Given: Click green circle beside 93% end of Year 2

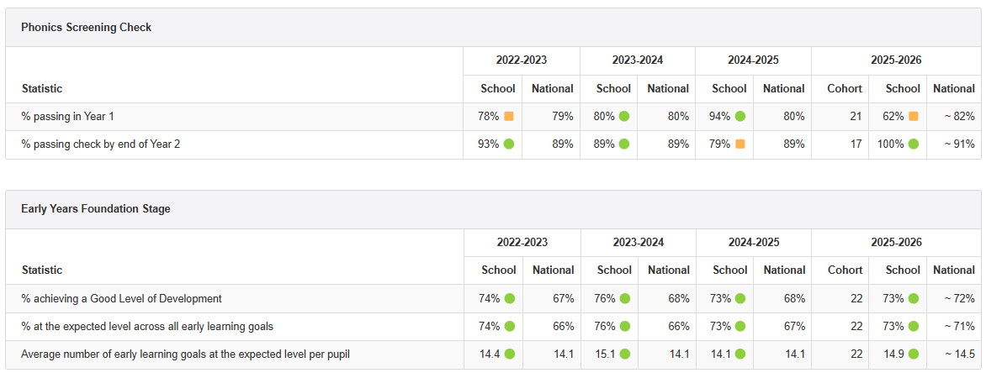Looking at the screenshot, I should point(509,144).
